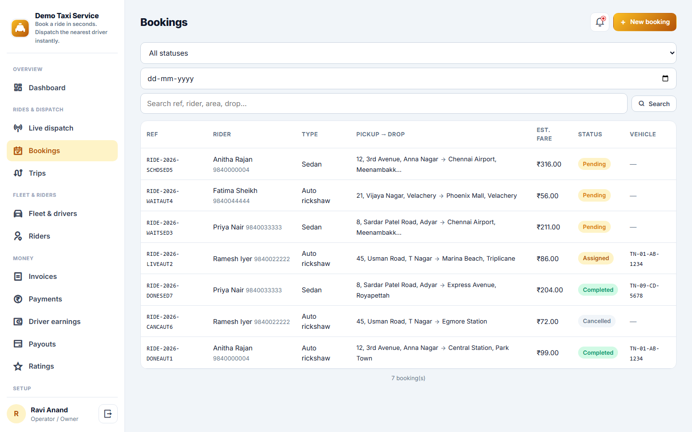Click the 7 booking(s) count text
The width and height of the screenshot is (692, 432).
[x=408, y=378]
